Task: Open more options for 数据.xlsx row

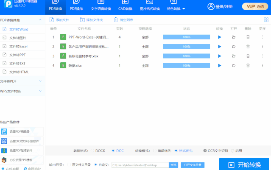Action: 263,65
